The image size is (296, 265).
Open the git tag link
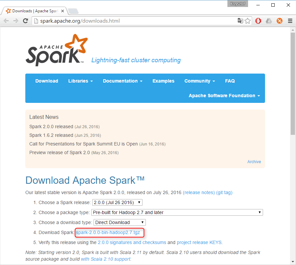pos(224,192)
